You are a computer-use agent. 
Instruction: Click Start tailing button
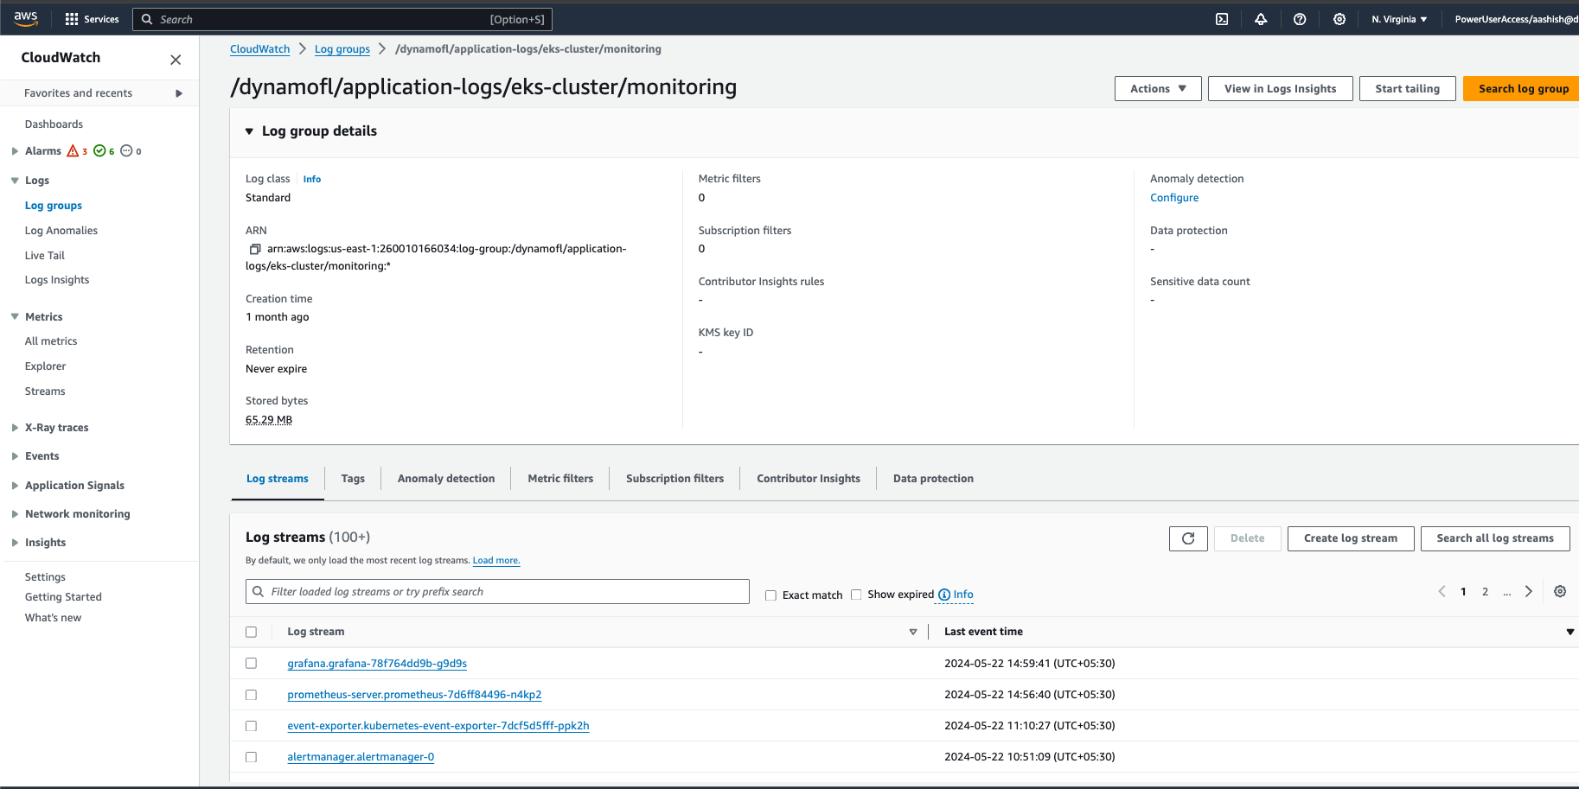click(1408, 89)
